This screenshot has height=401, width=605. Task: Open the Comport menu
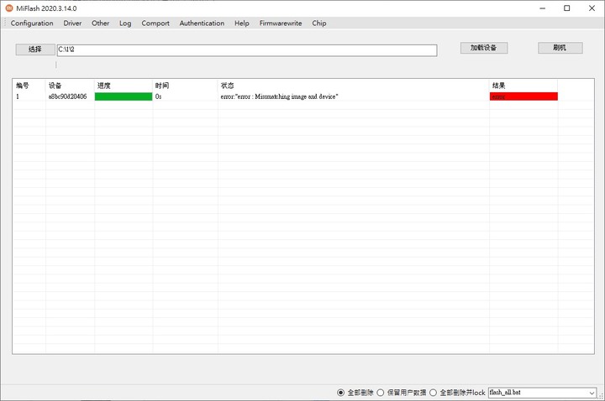(x=155, y=23)
